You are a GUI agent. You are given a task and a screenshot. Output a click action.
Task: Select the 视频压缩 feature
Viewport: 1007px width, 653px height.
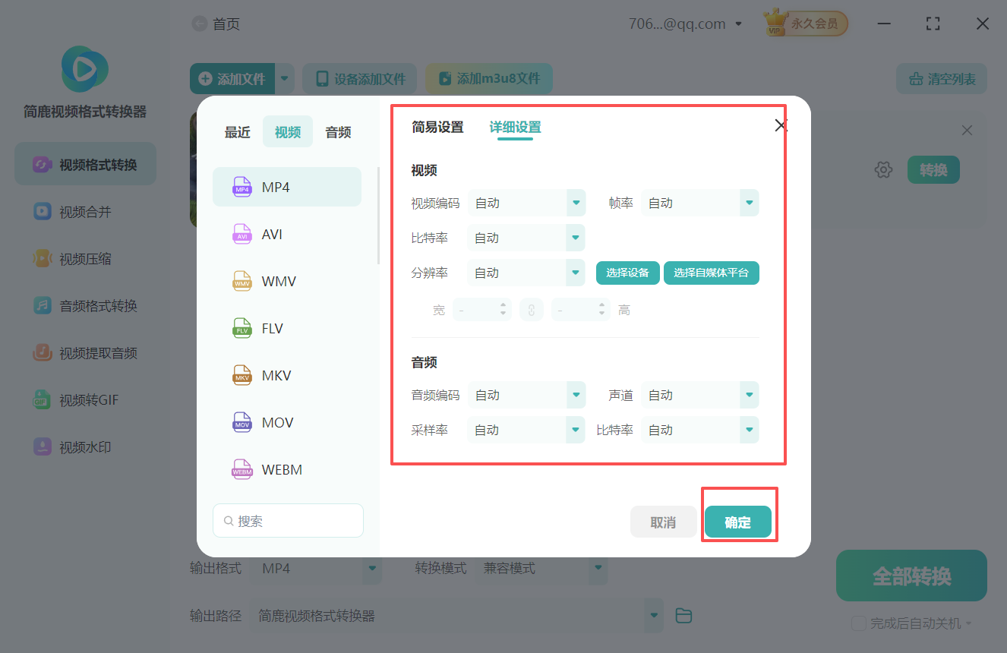84,258
